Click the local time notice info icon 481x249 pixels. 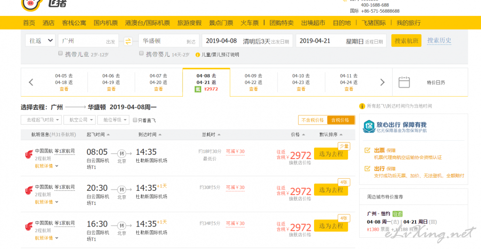362,106
